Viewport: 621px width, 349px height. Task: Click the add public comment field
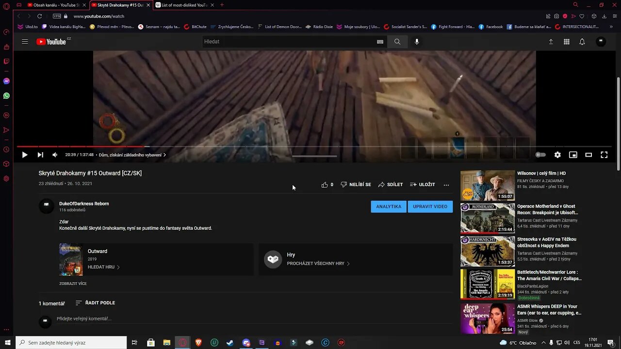click(254, 319)
